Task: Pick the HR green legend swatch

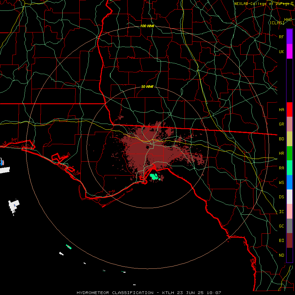Action: (x=289, y=153)
